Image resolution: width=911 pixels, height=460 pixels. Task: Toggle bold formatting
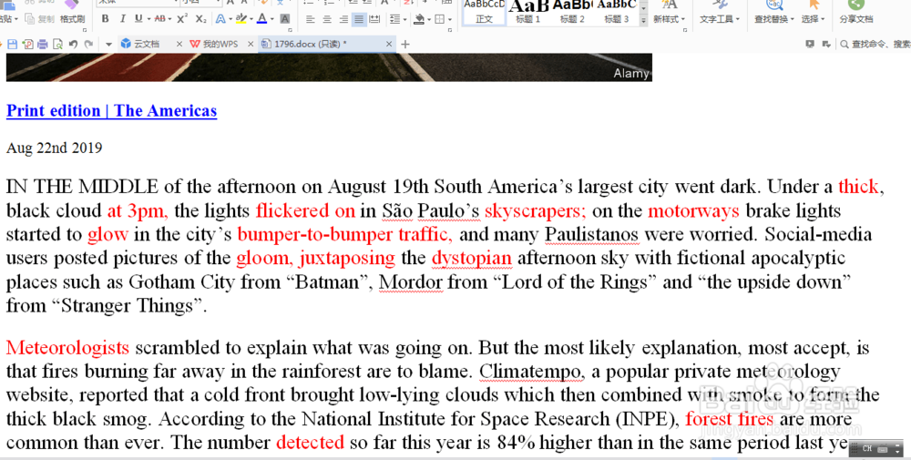coord(105,18)
